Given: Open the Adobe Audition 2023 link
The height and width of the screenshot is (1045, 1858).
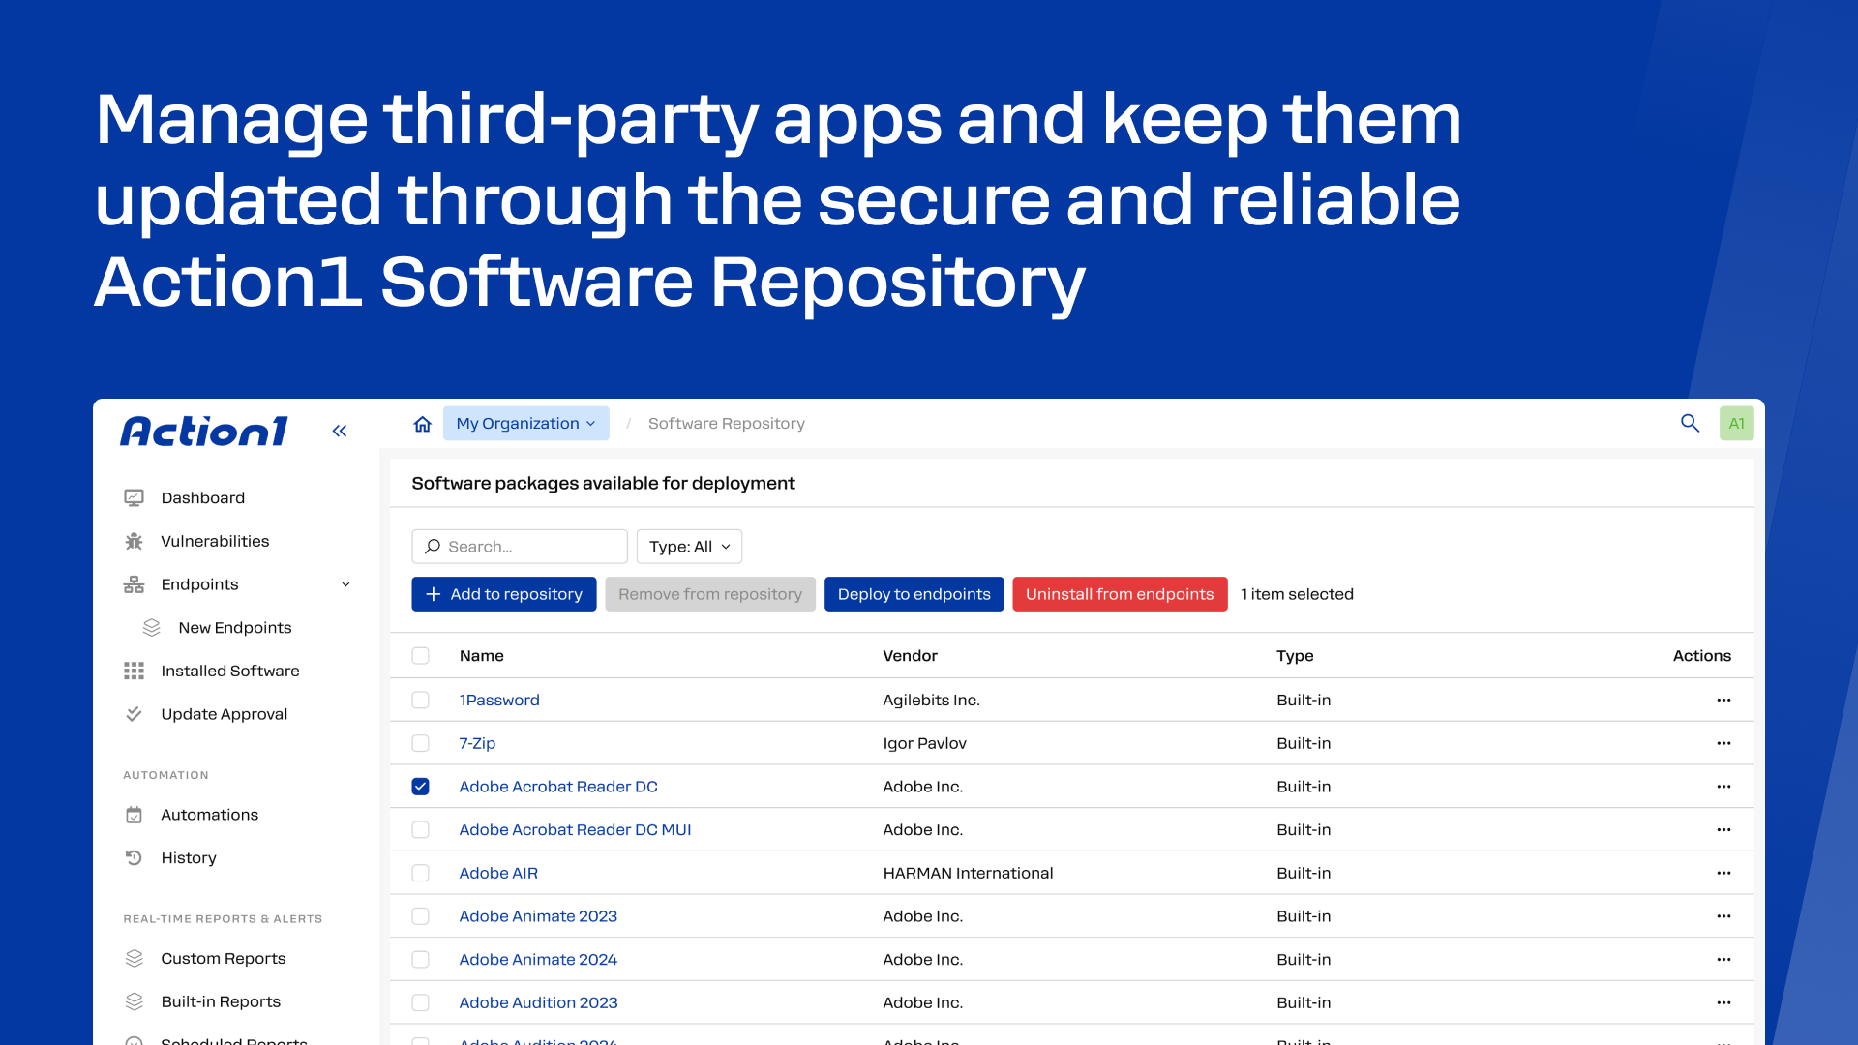Looking at the screenshot, I should (x=538, y=1002).
